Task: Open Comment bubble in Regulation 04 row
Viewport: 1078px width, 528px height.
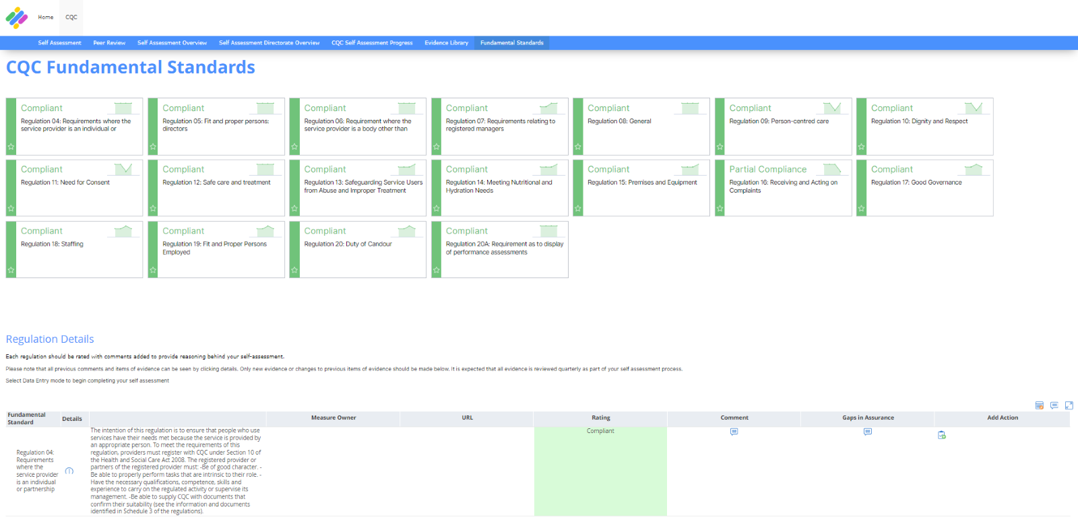Action: point(734,432)
